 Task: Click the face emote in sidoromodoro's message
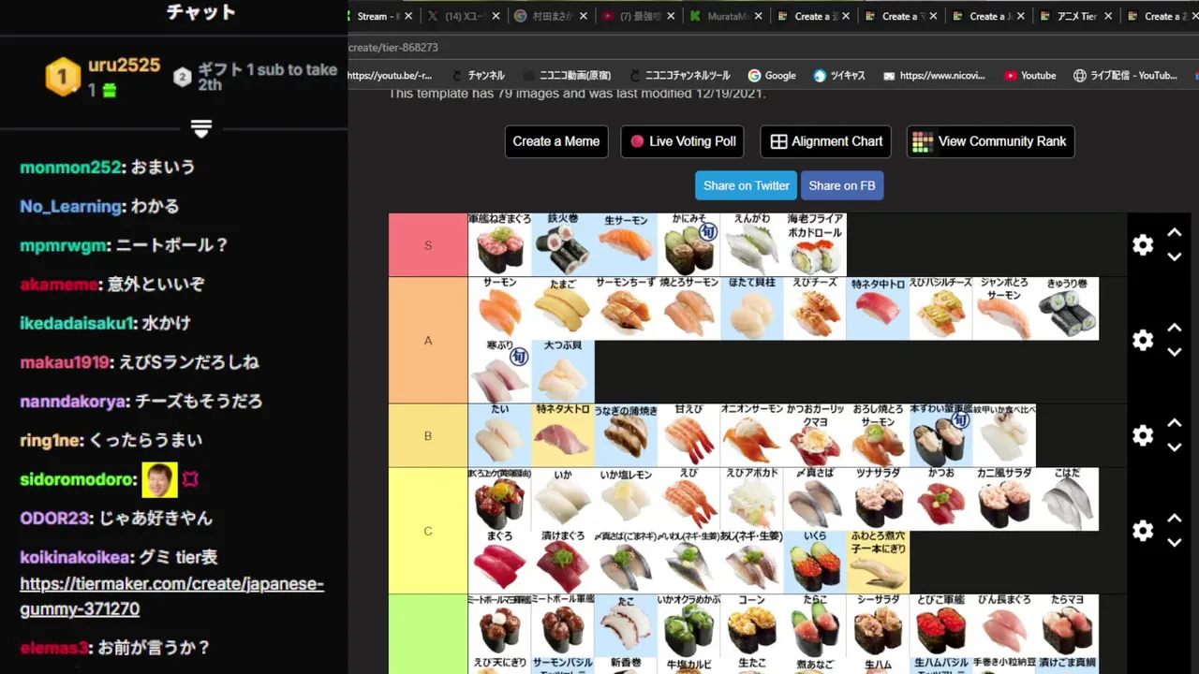click(x=159, y=479)
